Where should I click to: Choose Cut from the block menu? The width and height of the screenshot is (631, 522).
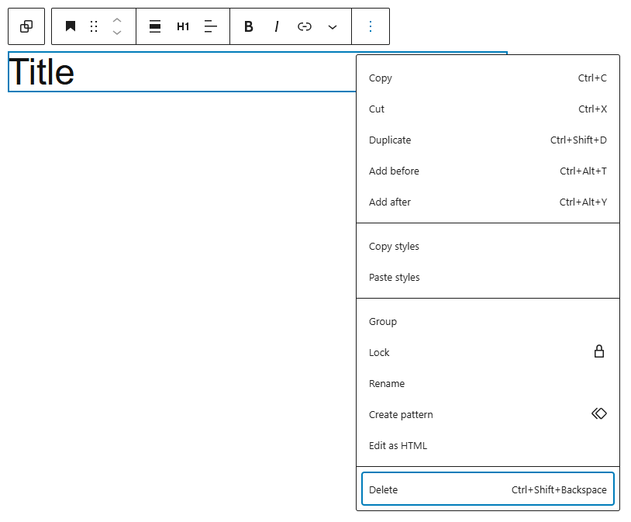(x=488, y=109)
